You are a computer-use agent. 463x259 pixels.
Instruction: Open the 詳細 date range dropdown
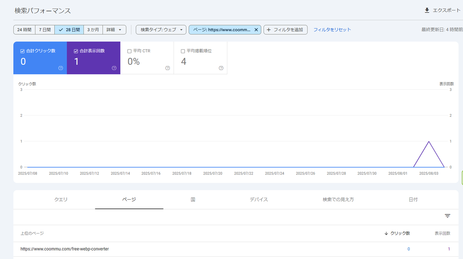[115, 29]
